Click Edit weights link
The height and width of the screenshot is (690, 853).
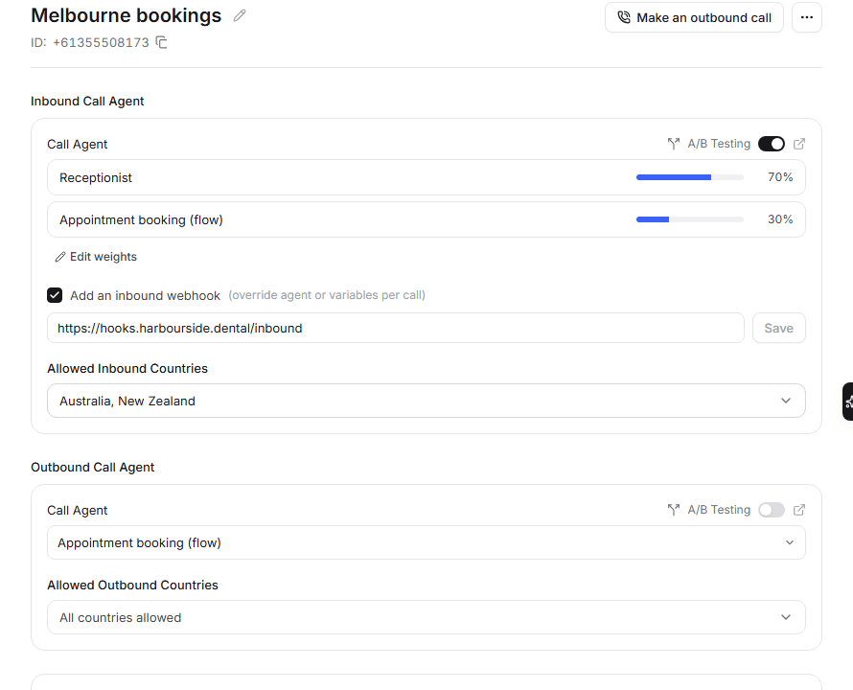click(x=96, y=257)
